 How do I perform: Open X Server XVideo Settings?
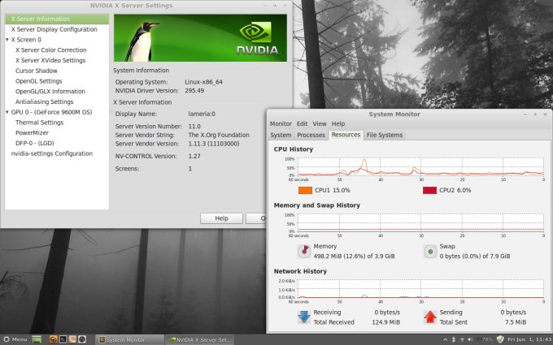click(50, 60)
